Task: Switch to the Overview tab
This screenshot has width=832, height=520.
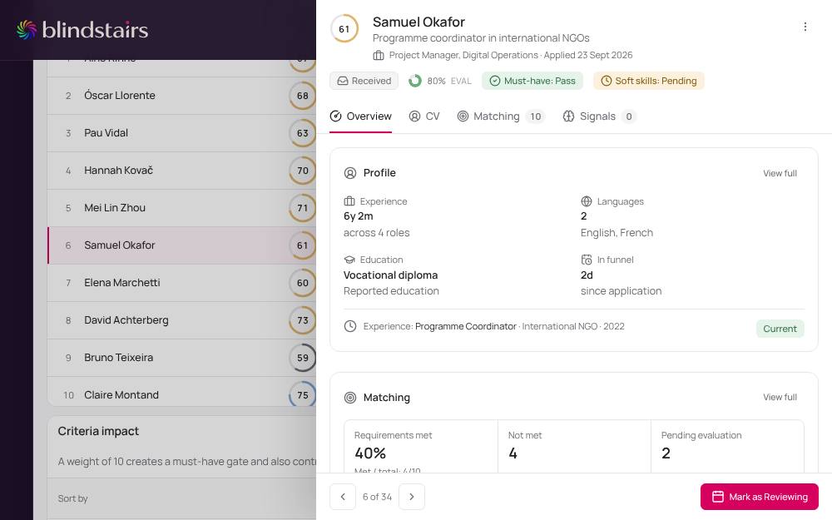Action: [x=361, y=116]
